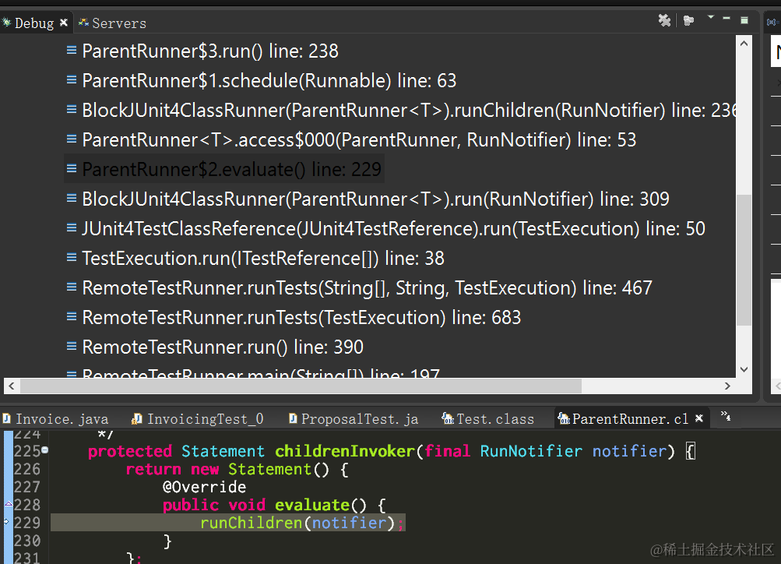Close the Debug view tab
Image resolution: width=781 pixels, height=564 pixels.
pyautogui.click(x=64, y=23)
